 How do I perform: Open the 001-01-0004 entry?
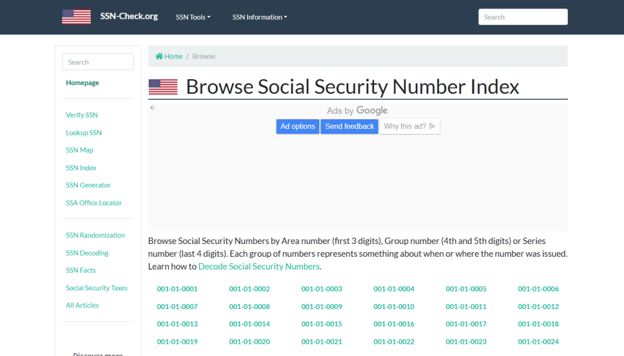tap(394, 289)
